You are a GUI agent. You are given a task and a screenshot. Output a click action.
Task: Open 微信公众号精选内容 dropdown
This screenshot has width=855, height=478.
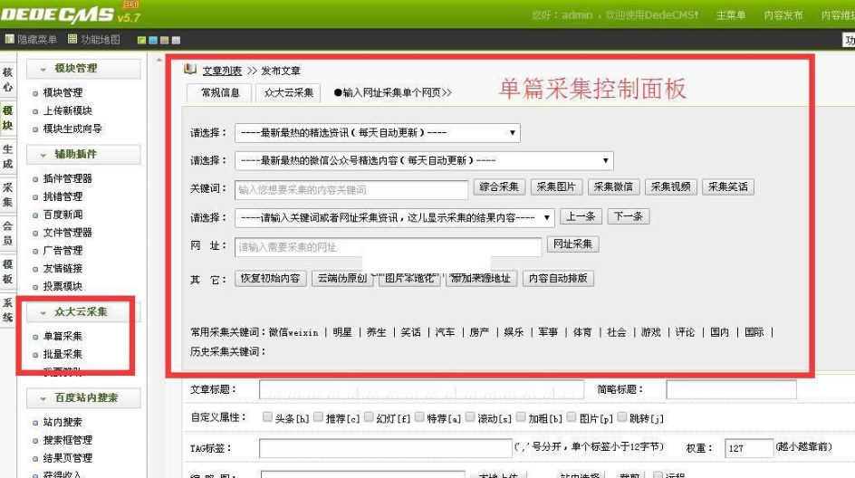tap(424, 161)
